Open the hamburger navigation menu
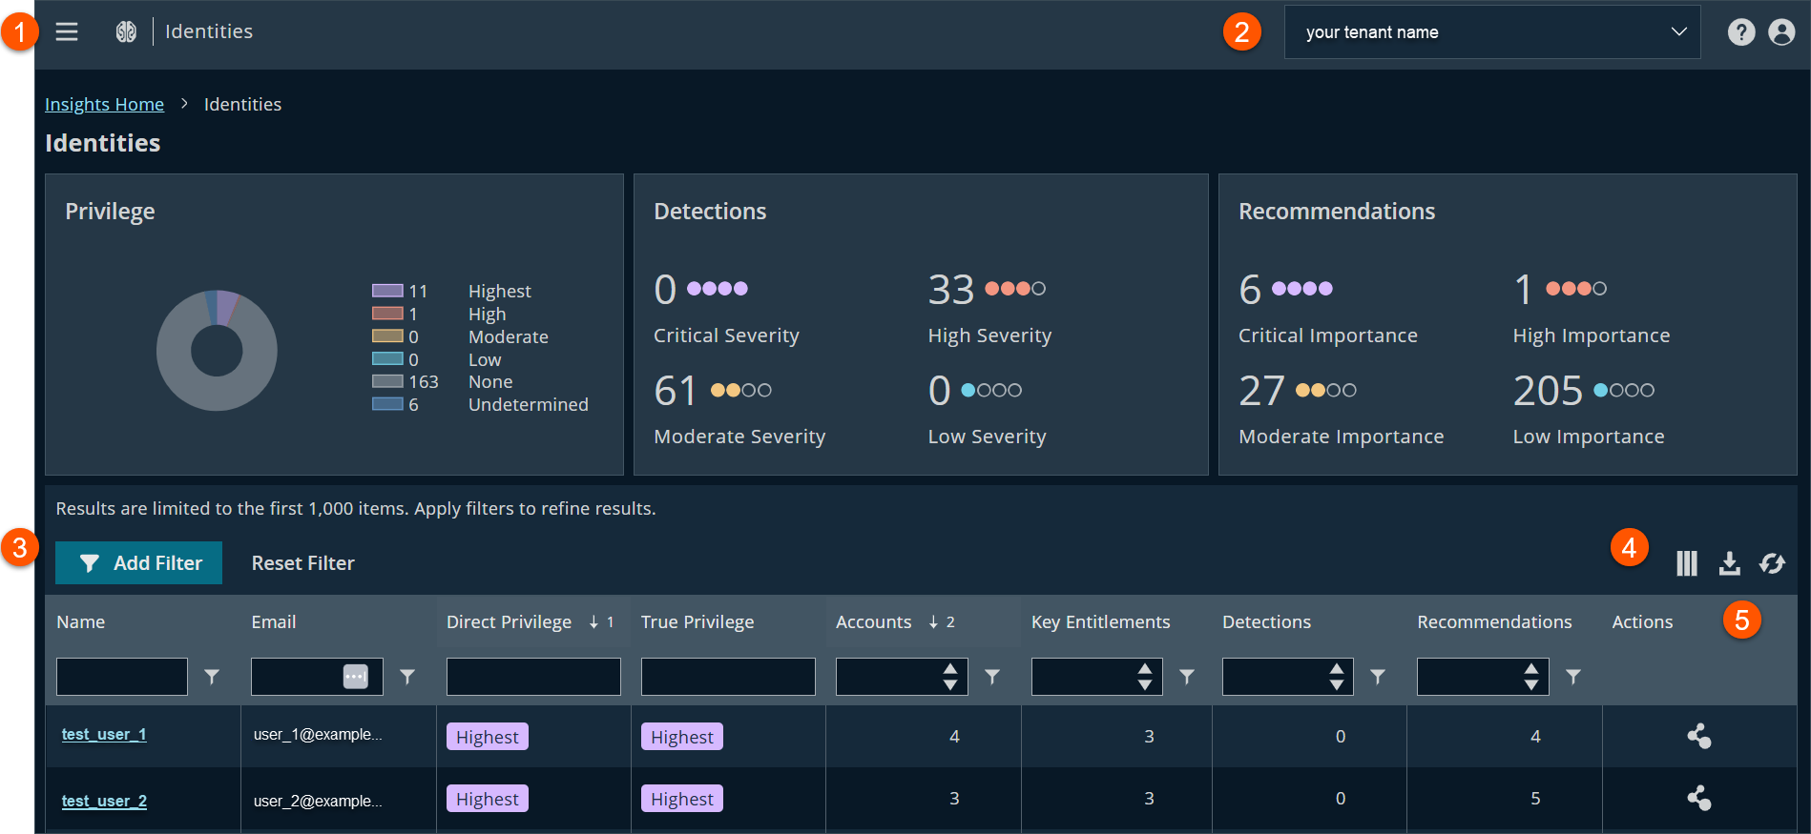 coord(67,31)
